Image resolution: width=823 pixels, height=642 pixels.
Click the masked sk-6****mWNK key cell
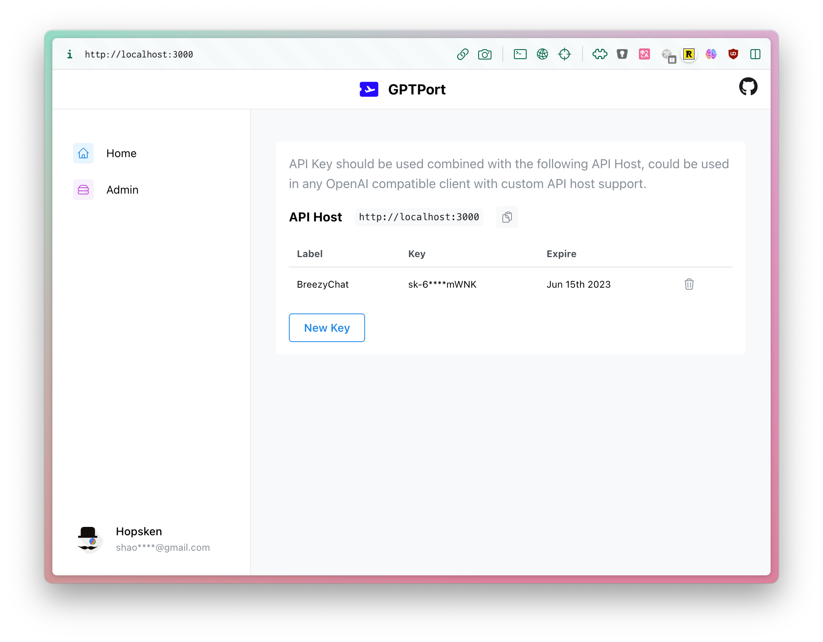tap(442, 284)
